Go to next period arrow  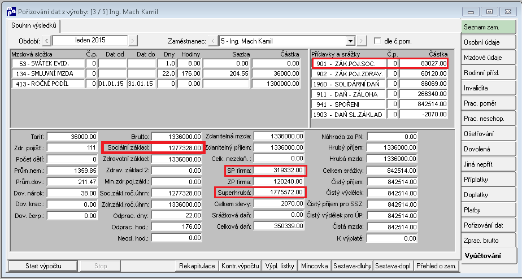(133, 41)
